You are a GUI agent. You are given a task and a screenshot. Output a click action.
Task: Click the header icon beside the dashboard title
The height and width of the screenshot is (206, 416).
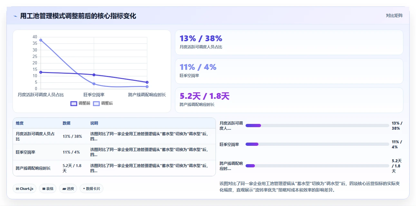tap(15, 16)
